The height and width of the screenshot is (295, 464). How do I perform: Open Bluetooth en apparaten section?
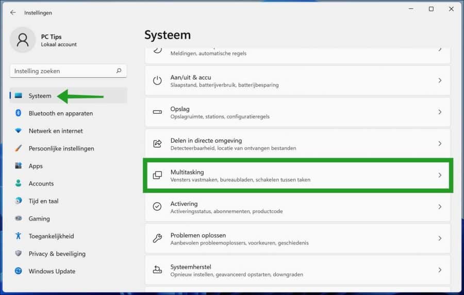(69, 113)
